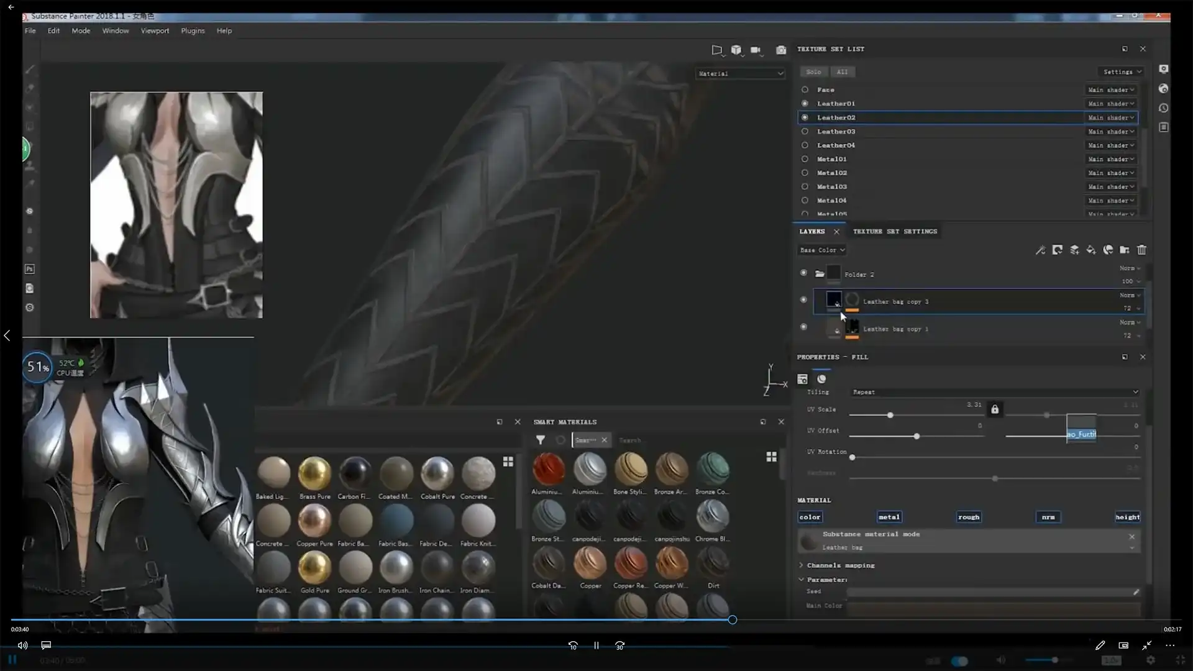Open the Base Color channel dropdown
Viewport: 1193px width, 671px height.
(x=822, y=250)
